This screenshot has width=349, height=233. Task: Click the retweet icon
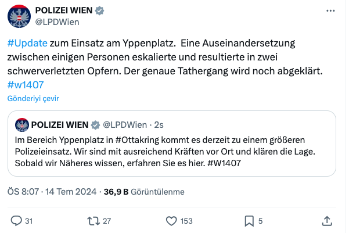coord(93,221)
